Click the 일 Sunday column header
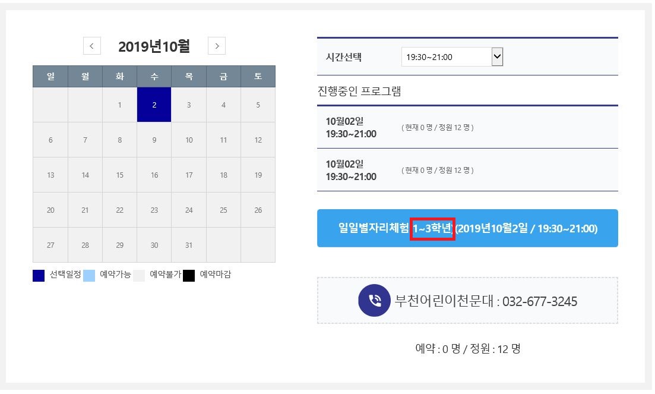 pos(50,76)
